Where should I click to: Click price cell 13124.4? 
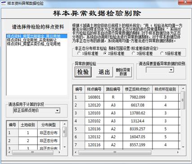[138, 121]
